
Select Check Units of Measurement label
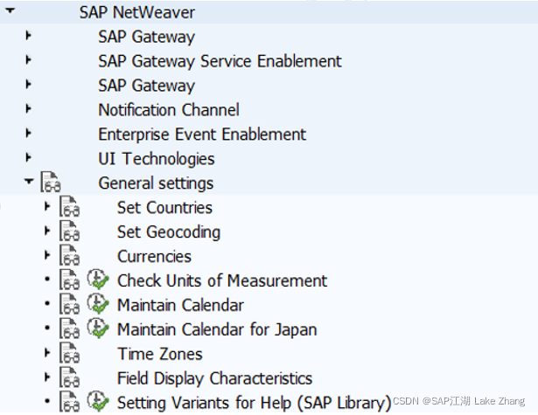[222, 281]
